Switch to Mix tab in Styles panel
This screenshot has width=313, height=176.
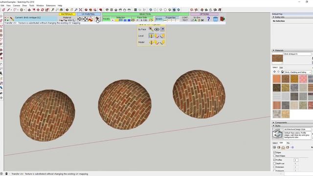click(x=288, y=143)
